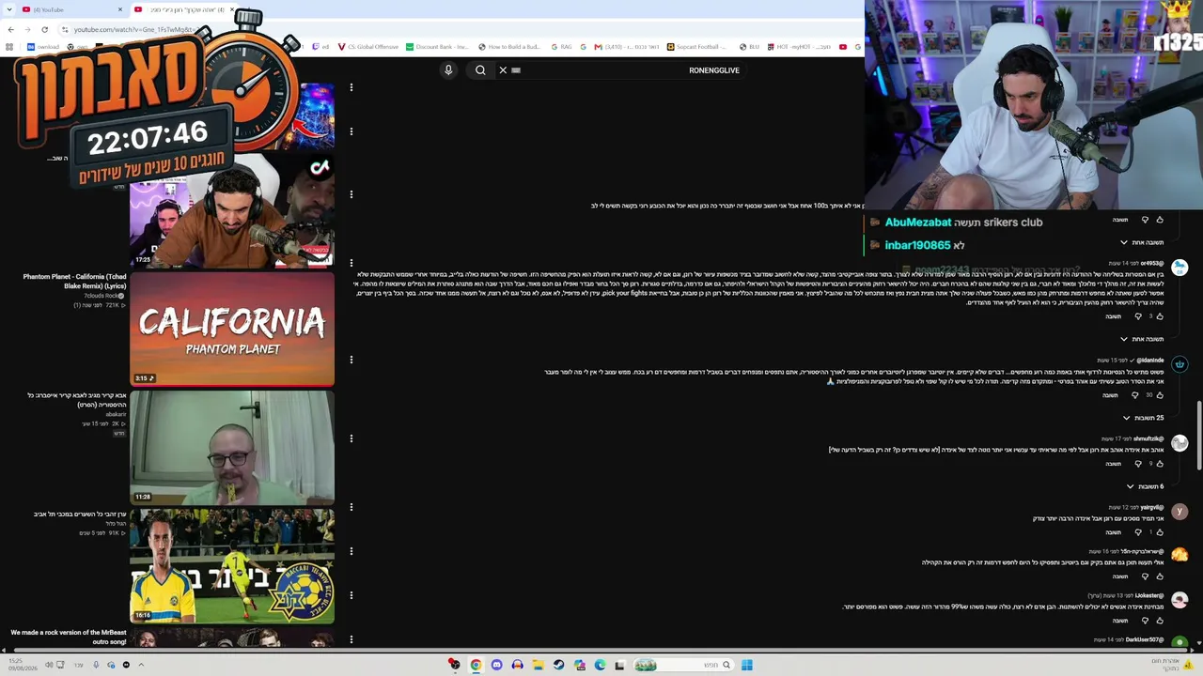Viewport: 1203px width, 676px height.
Task: Close the first YouTube tab
Action: pyautogui.click(x=120, y=9)
